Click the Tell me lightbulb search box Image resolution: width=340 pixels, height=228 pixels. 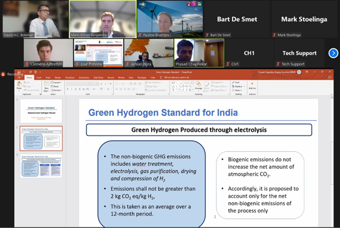click(x=177, y=77)
